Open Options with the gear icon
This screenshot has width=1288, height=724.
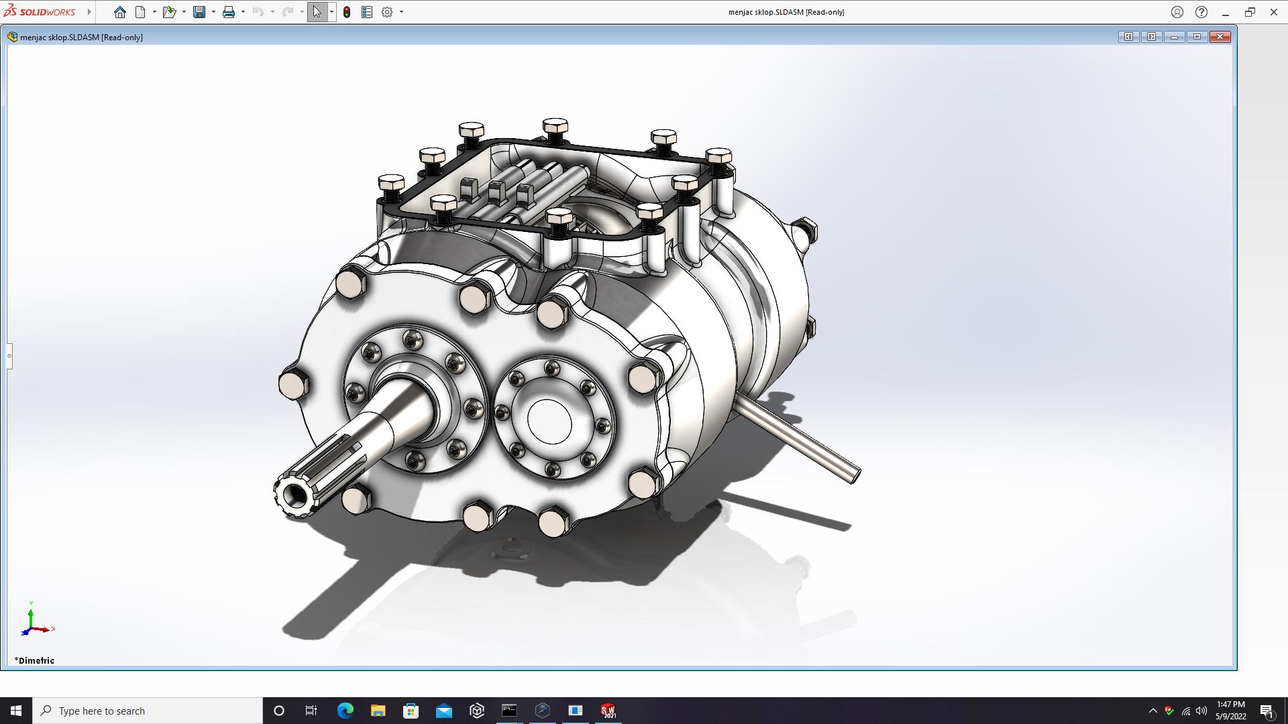387,12
